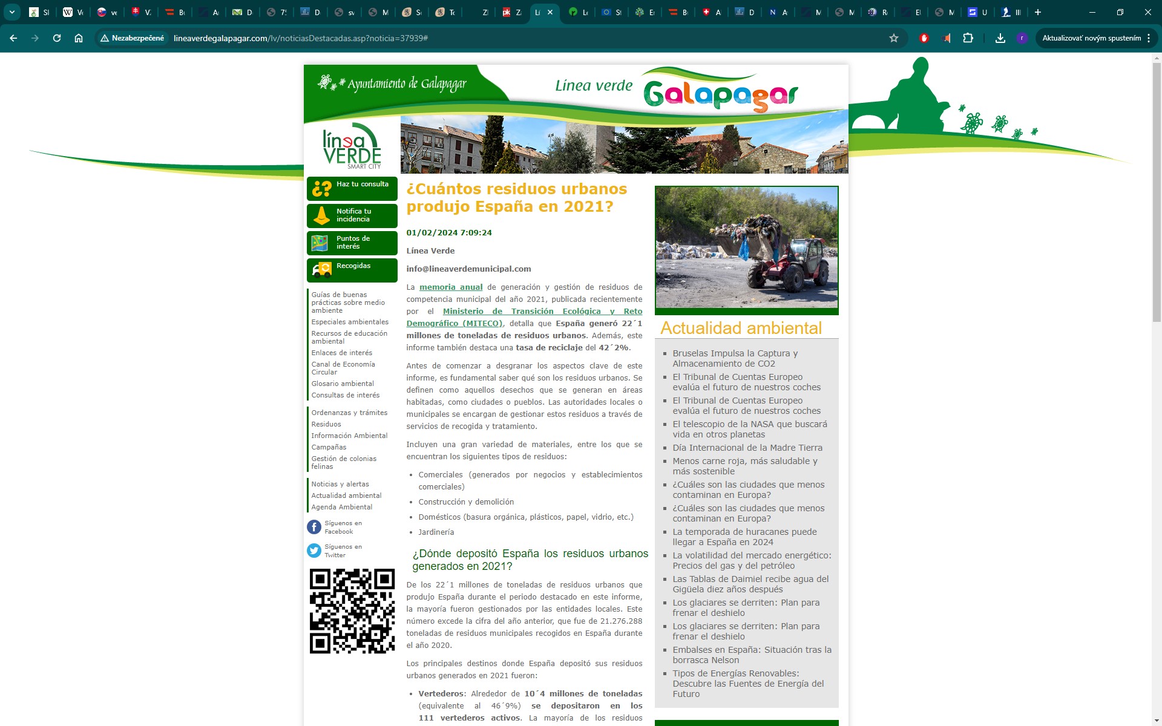Open the browser three-dot menu

pyautogui.click(x=1149, y=38)
